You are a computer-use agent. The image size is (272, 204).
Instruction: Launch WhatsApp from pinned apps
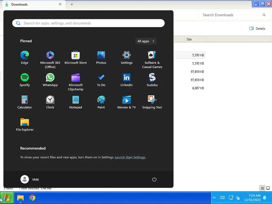pos(50,80)
